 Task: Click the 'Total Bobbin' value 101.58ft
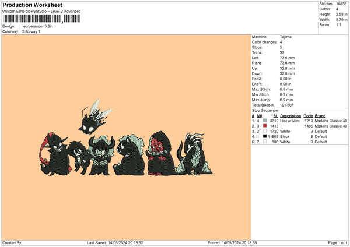coord(286,105)
